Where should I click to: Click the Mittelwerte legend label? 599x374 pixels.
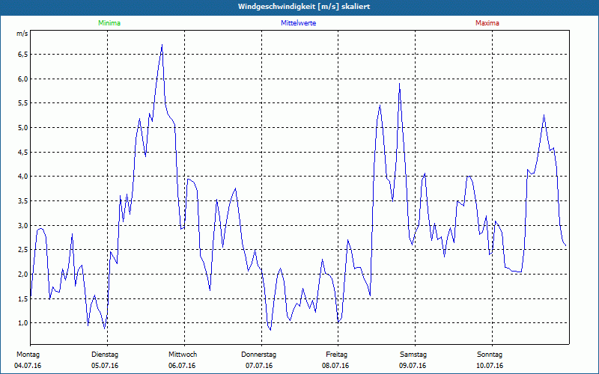pos(298,23)
